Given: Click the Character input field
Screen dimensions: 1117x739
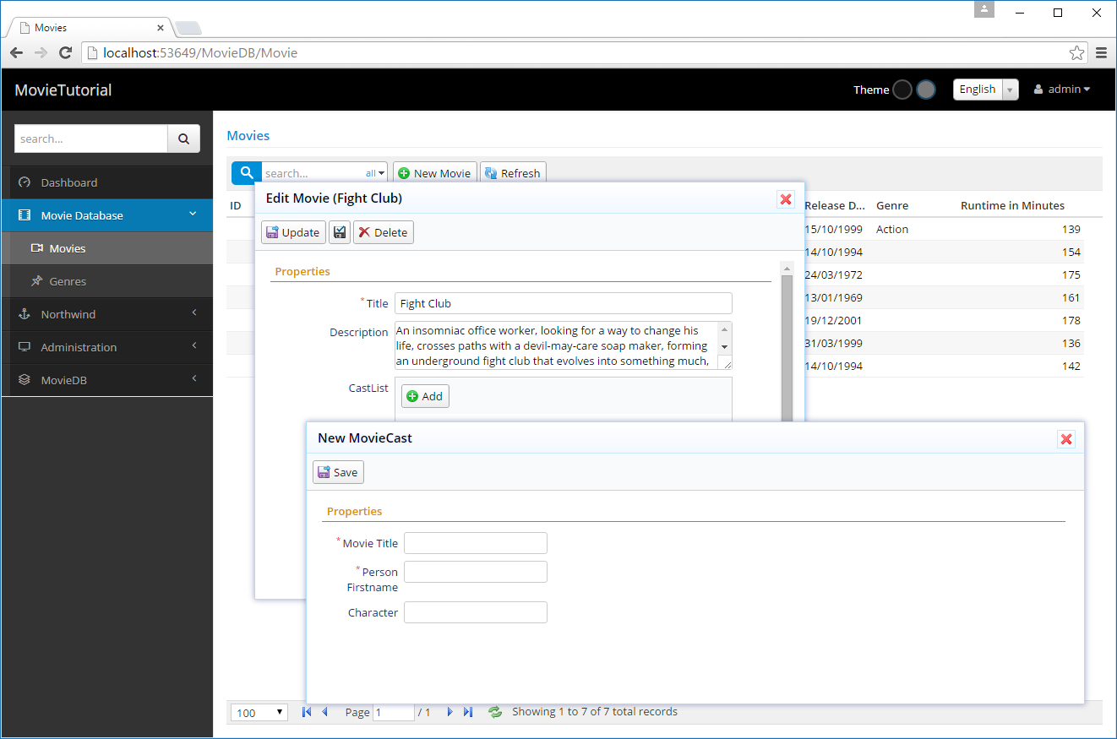Looking at the screenshot, I should pyautogui.click(x=475, y=612).
